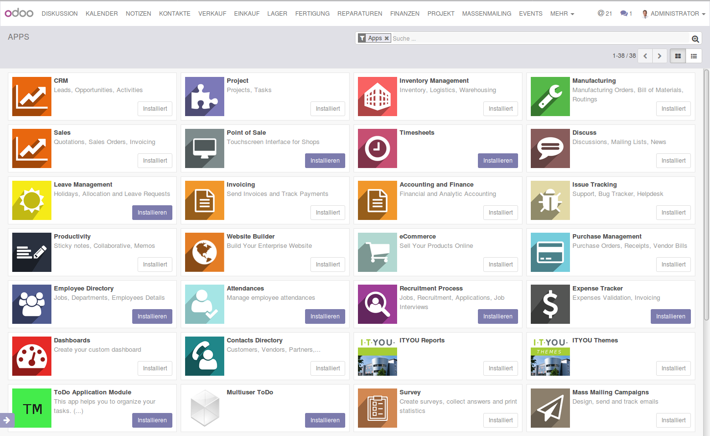Open the MASSENMAILING menu
Screen dimensions: 710x436
click(487, 14)
